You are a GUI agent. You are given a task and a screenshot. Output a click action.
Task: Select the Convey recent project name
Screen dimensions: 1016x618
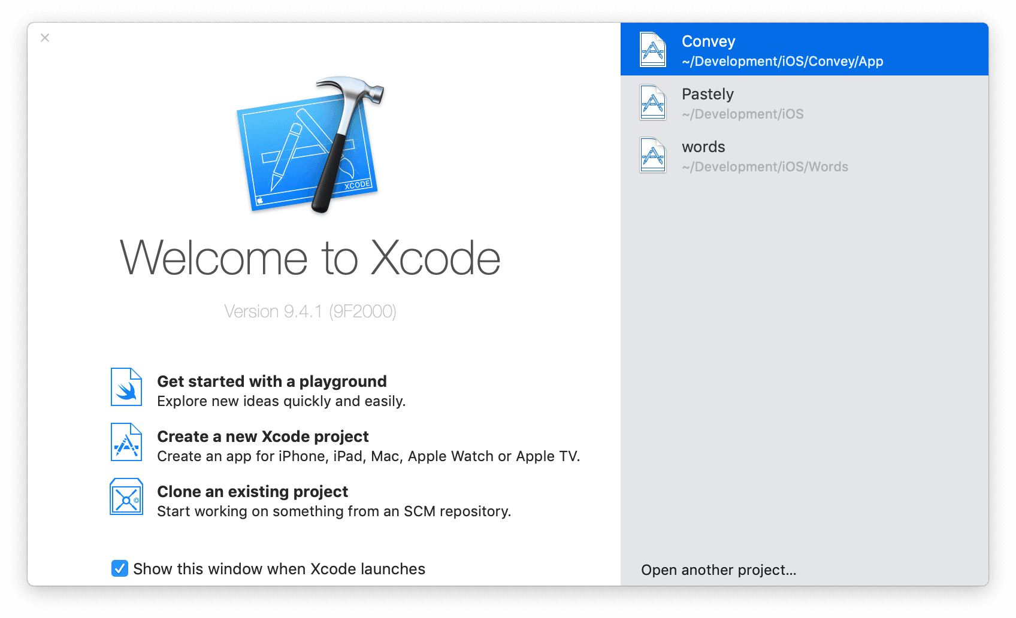pos(708,41)
